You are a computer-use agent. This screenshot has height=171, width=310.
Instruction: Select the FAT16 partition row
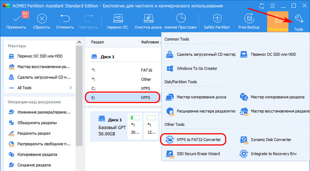pos(123,70)
